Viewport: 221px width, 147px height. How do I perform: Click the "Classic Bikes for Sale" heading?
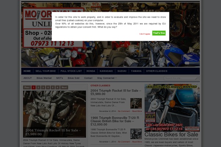pos(171,135)
